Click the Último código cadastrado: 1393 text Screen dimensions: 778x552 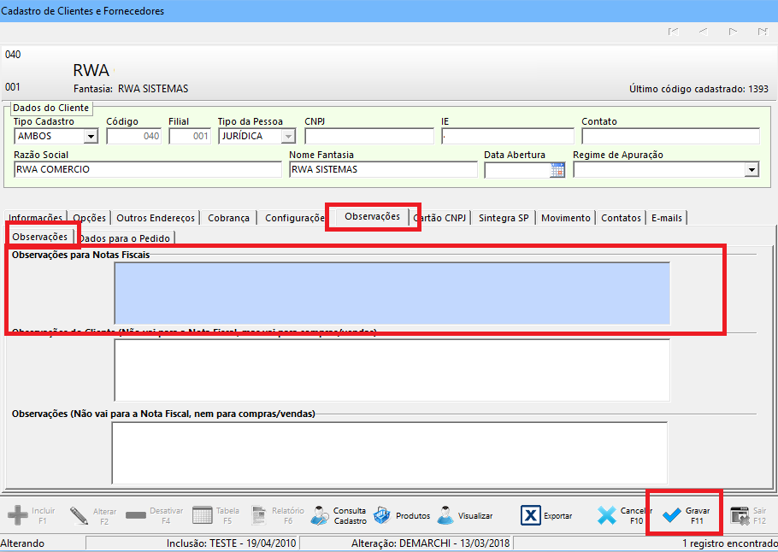[x=698, y=89]
